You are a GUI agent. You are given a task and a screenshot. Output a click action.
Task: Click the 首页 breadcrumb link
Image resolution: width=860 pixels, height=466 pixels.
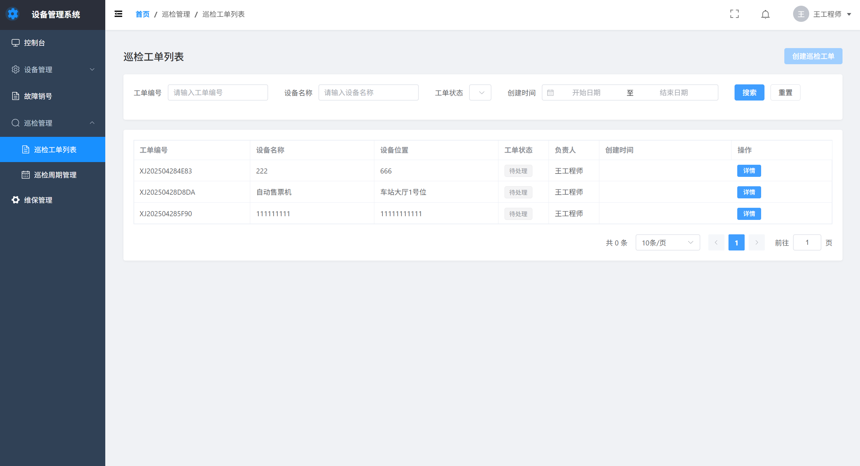click(142, 14)
